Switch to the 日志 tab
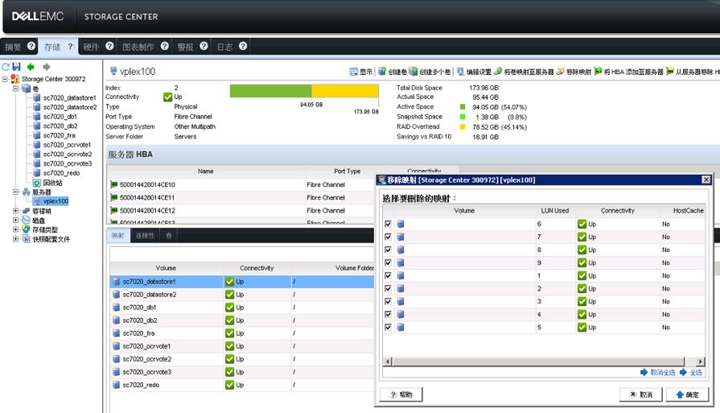The height and width of the screenshot is (413, 720). click(224, 47)
